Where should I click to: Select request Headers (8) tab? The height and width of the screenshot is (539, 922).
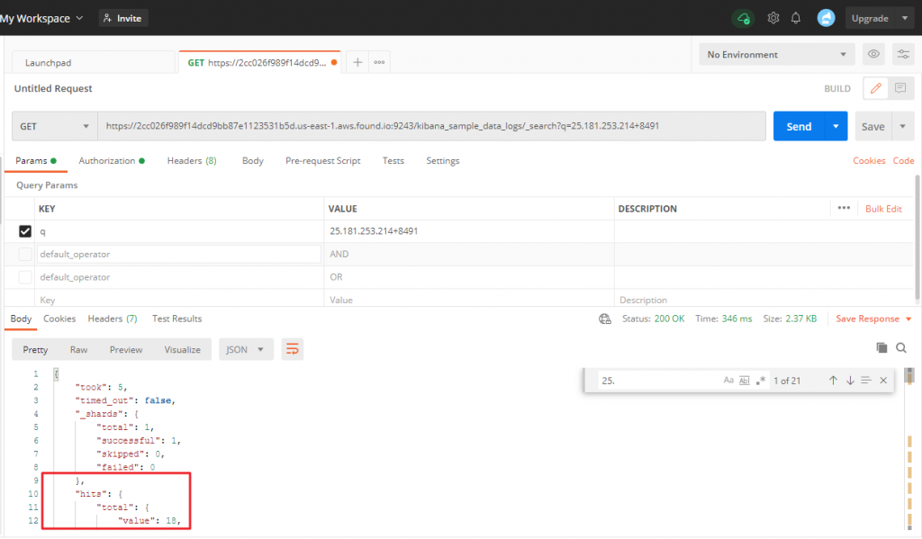point(192,160)
